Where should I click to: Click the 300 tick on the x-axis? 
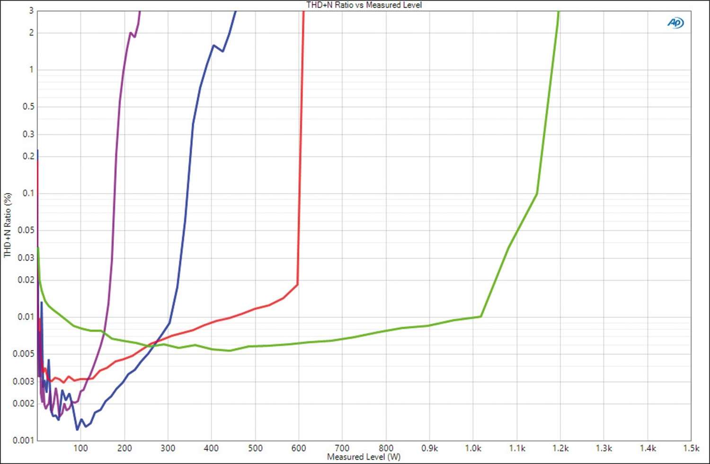168,448
